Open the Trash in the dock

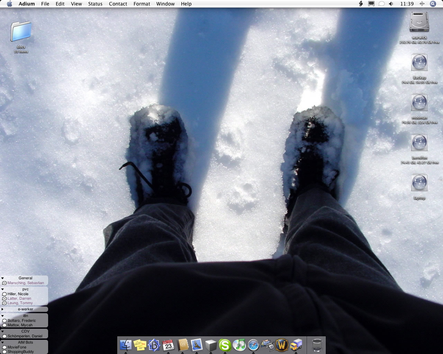pos(317,345)
